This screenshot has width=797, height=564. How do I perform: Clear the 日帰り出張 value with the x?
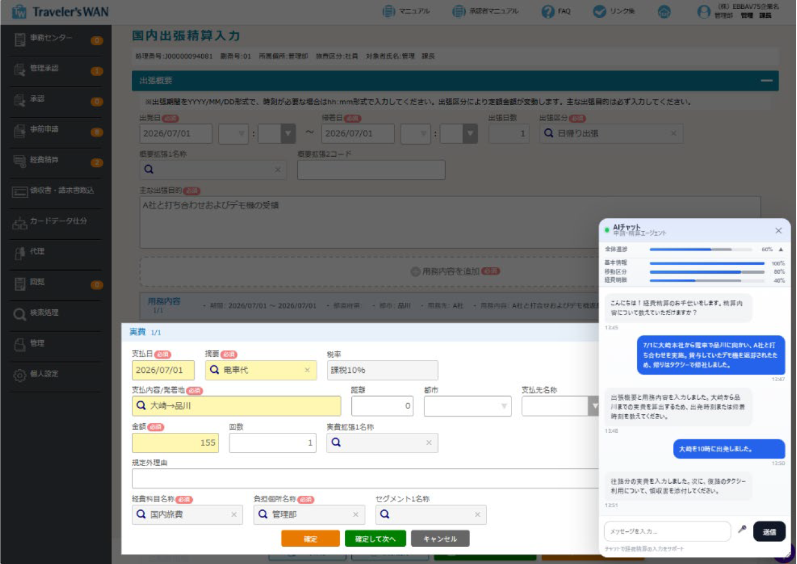pos(674,134)
